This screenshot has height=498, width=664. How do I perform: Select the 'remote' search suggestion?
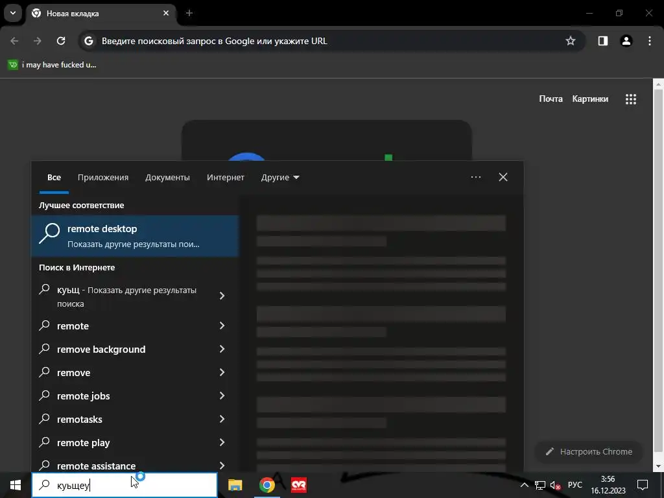126,326
